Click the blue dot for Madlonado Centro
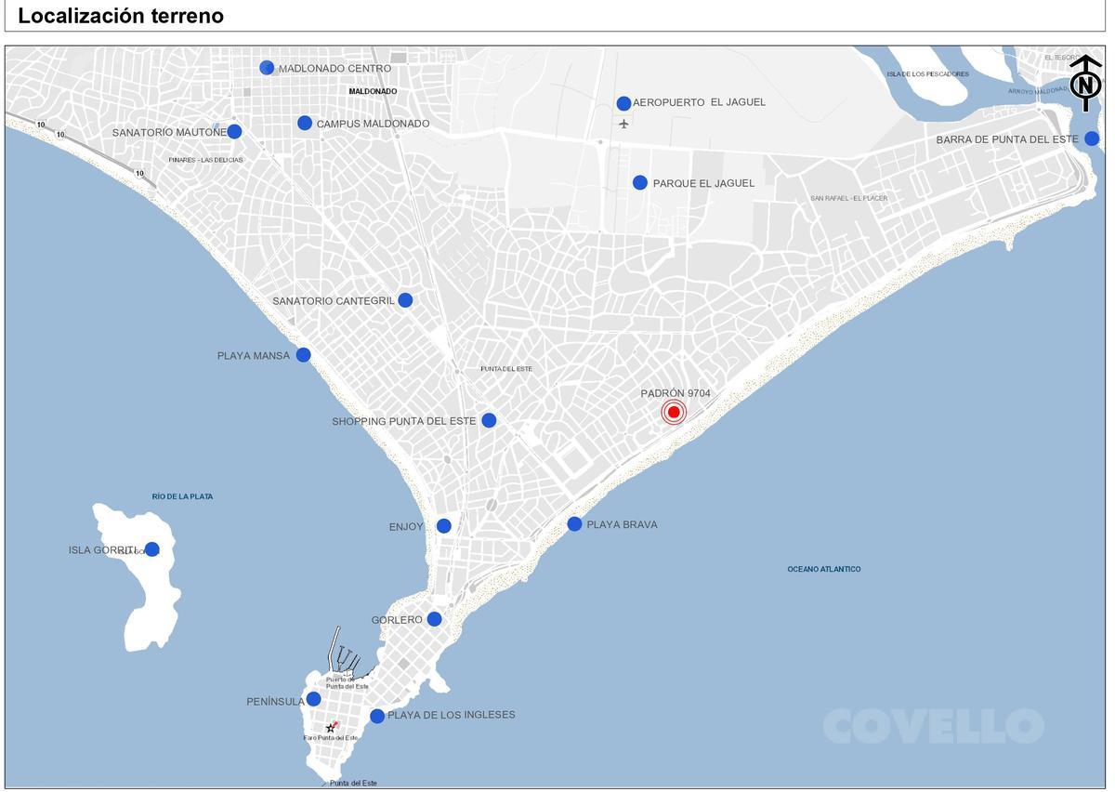This screenshot has height=792, width=1115. (x=267, y=67)
